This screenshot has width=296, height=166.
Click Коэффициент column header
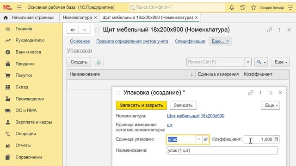(265, 74)
